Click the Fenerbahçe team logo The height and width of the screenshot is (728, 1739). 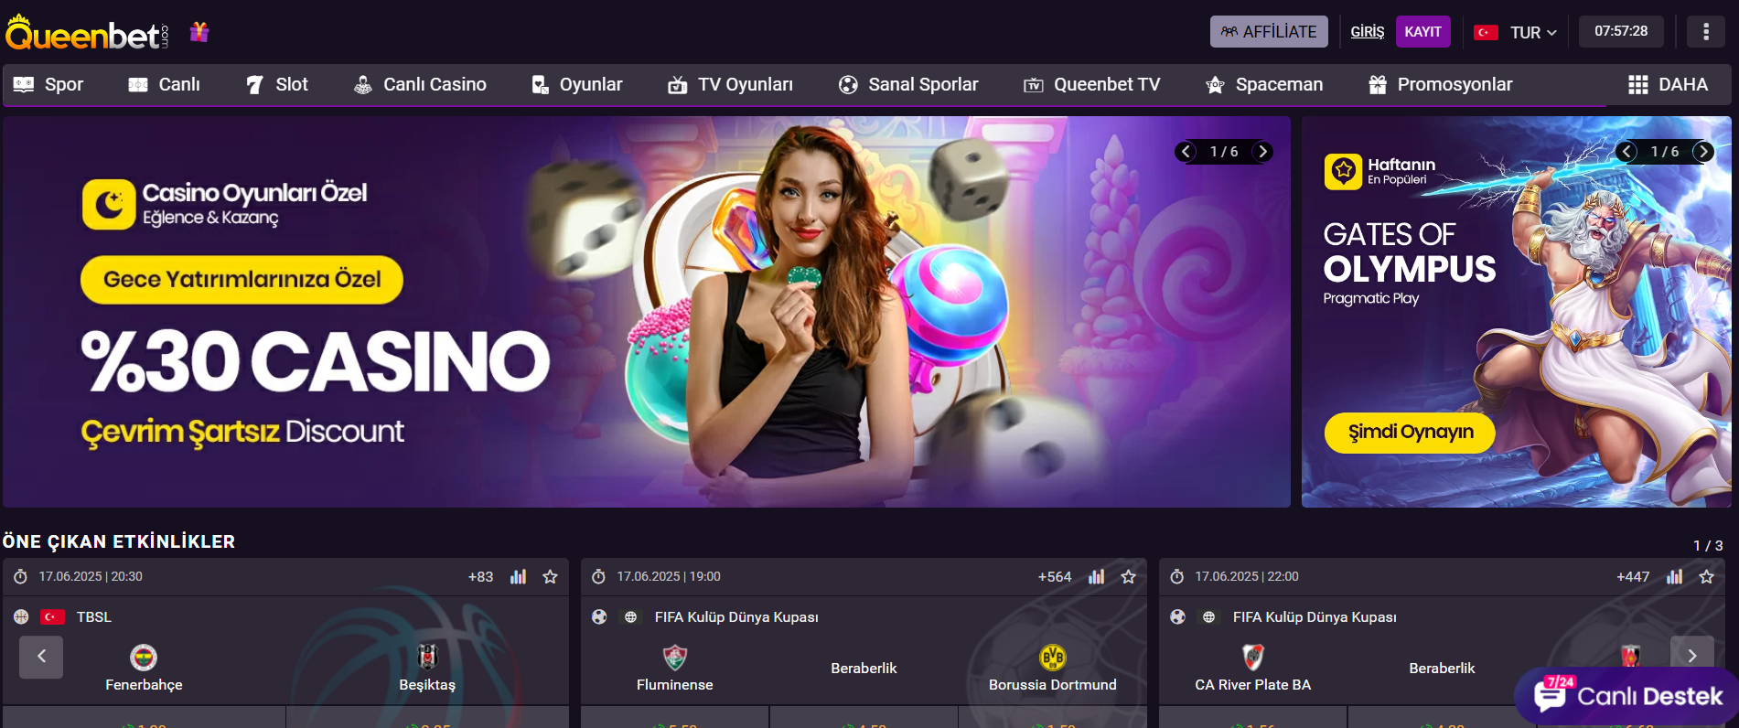pos(144,657)
